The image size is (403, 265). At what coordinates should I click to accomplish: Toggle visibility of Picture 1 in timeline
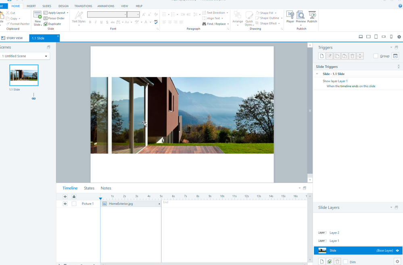65,204
